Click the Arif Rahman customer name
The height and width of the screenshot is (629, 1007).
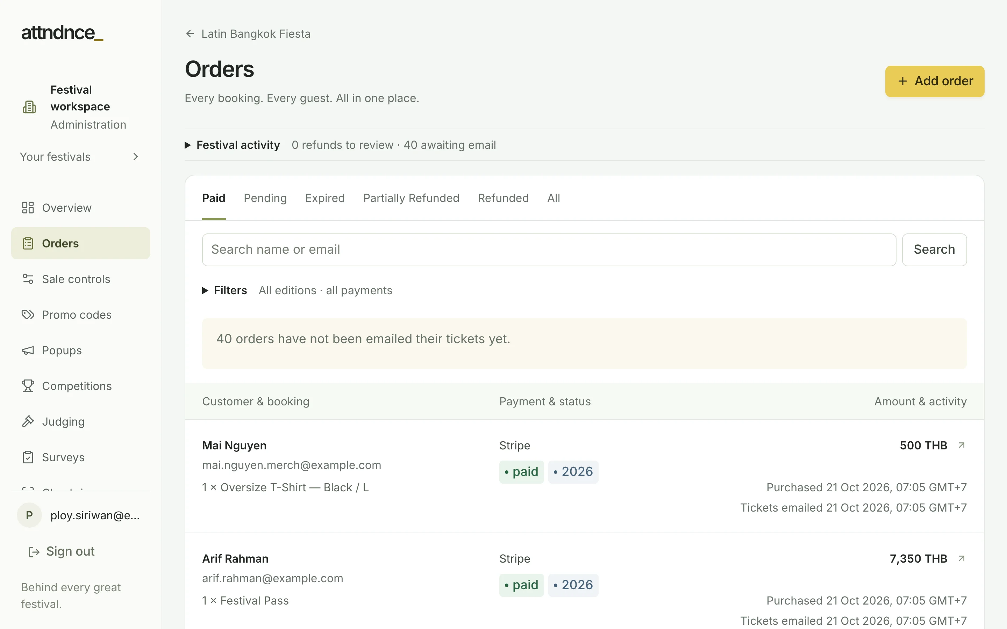pos(235,559)
